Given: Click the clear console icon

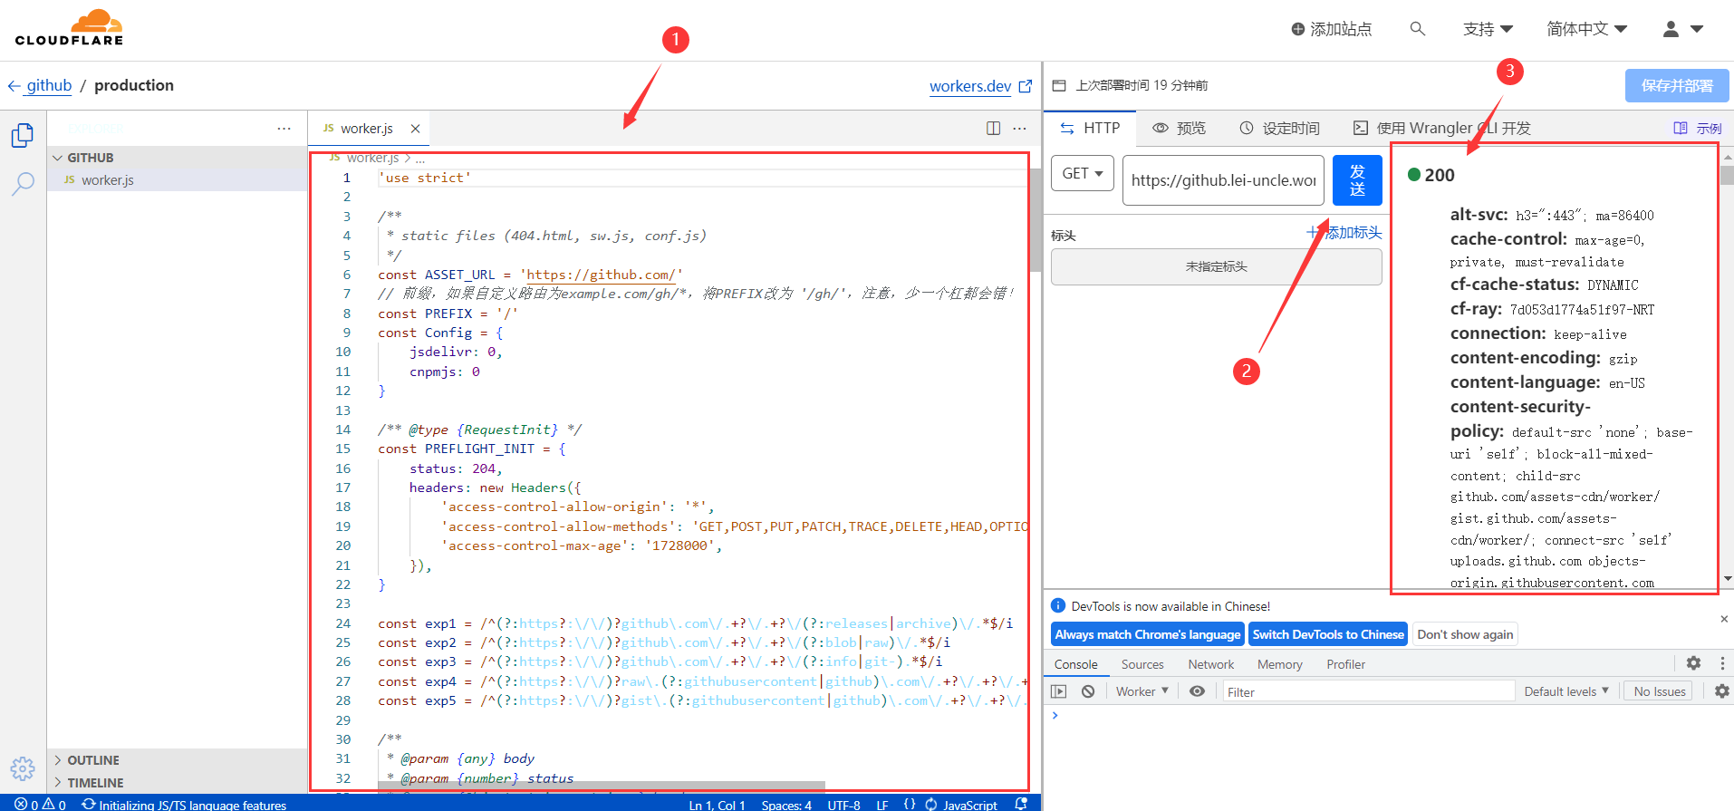Looking at the screenshot, I should tap(1088, 691).
